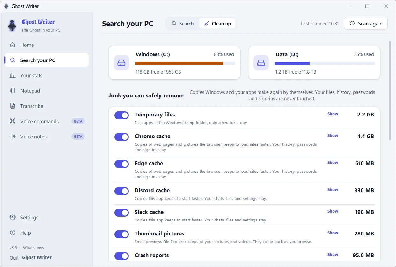Click the broom icon on Clean up tab
The width and height of the screenshot is (396, 267).
point(207,24)
